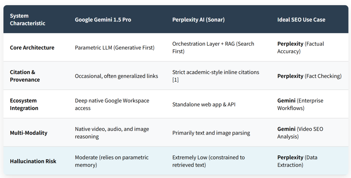Select the Standalone web app & API cell
This screenshot has height=178, width=351.
(x=204, y=104)
